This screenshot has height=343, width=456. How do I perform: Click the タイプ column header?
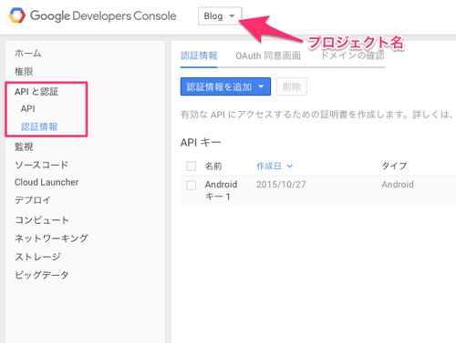tap(394, 166)
